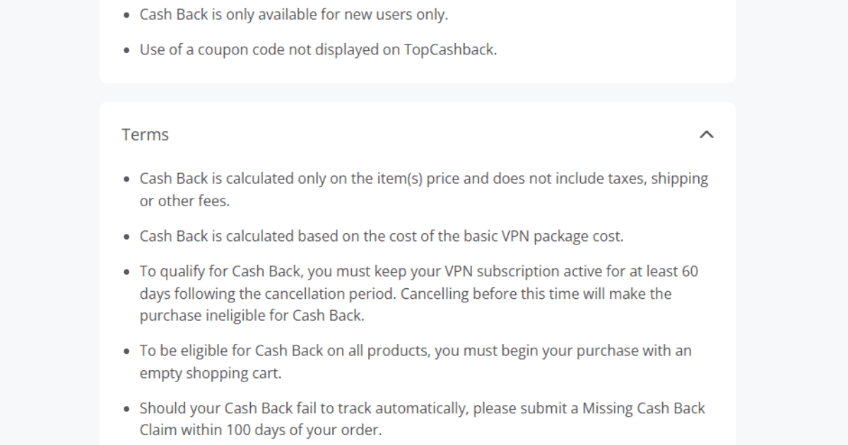The image size is (848, 445).
Task: Click bullet point beside the 60-day VPN term
Action: [x=126, y=272]
